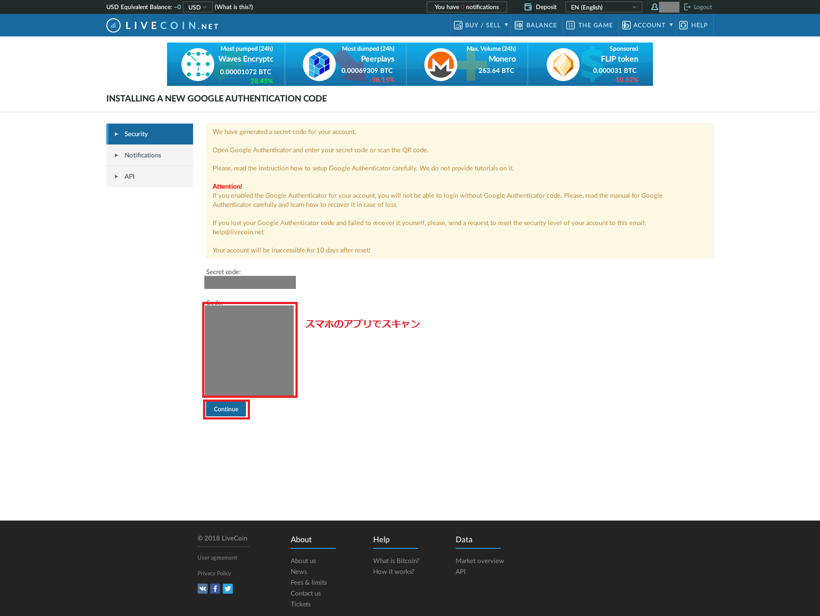Open the 'How it works?' footer link
This screenshot has width=820, height=616.
[x=394, y=572]
